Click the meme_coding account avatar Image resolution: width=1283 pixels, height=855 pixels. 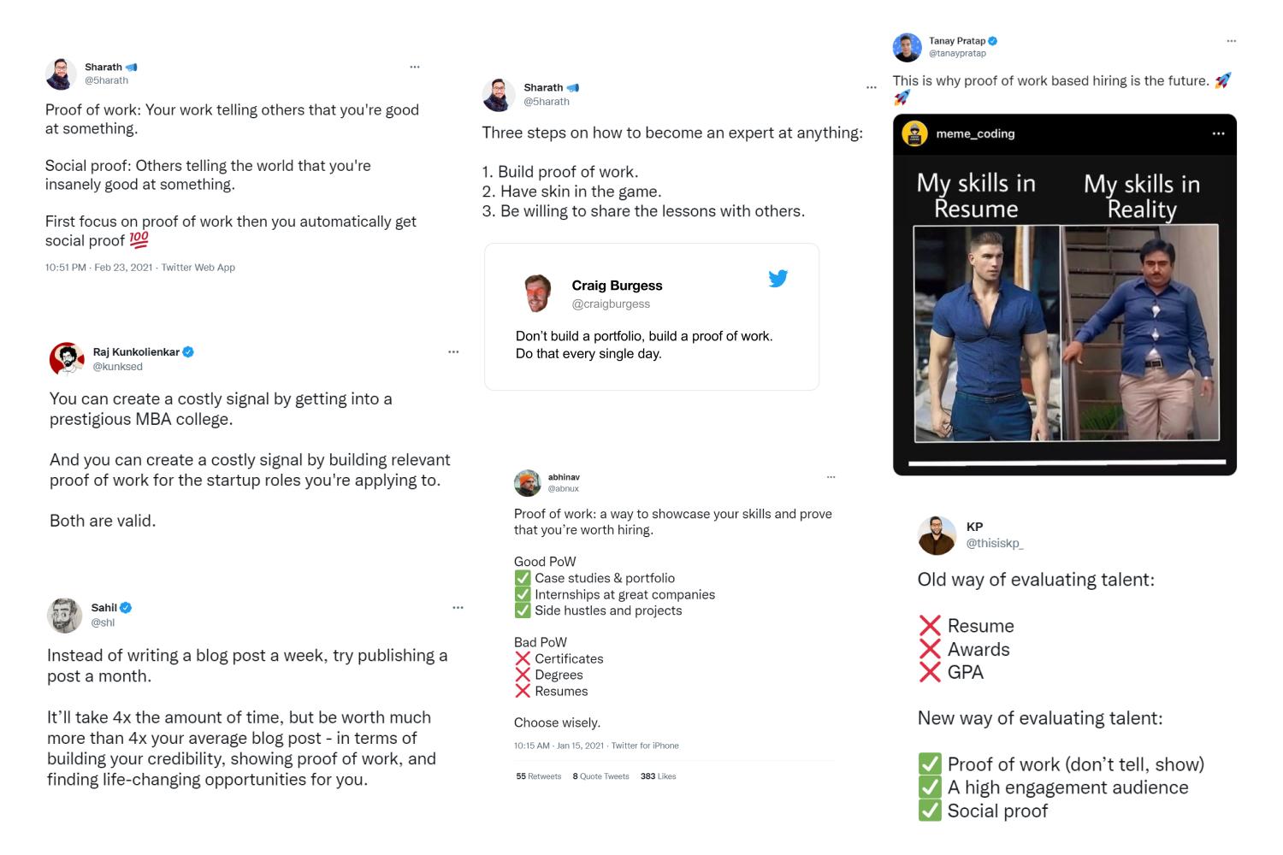(914, 134)
